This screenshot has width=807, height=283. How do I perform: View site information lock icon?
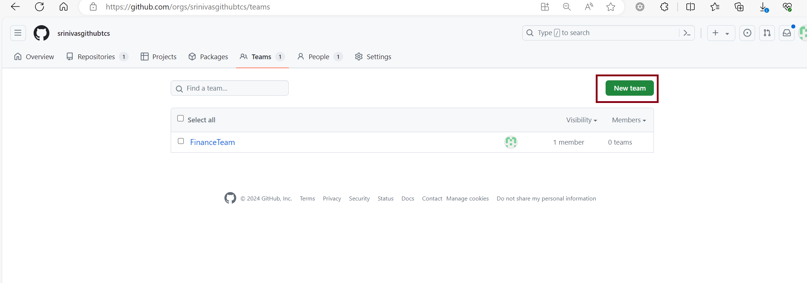[x=93, y=7]
